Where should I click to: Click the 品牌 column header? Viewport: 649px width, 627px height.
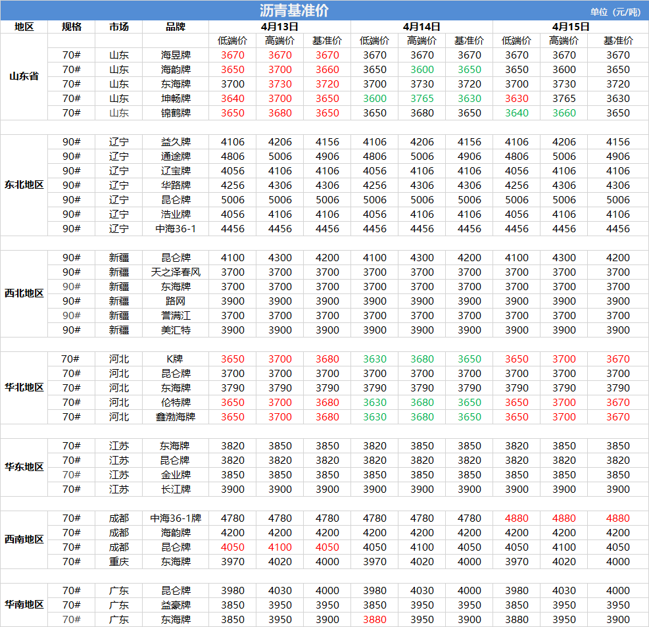click(176, 27)
